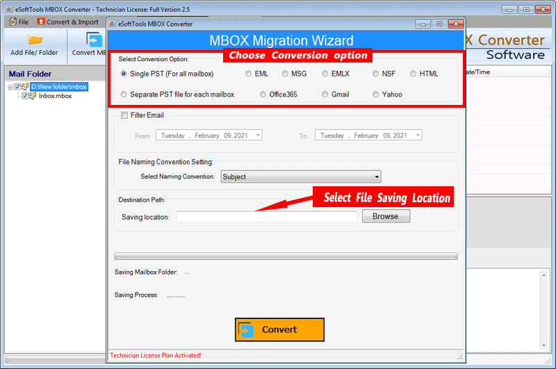Open the Select Naming Convention dropdown
556x369 pixels.
301,177
